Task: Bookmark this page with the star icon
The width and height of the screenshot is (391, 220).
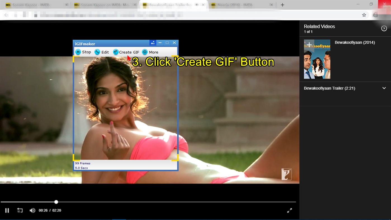Action: [364, 15]
